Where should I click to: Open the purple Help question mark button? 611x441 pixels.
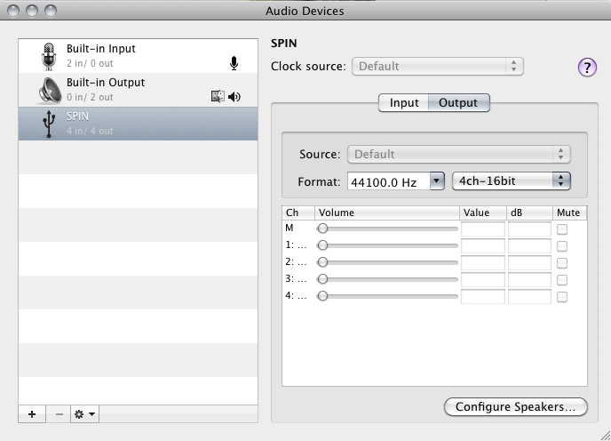(x=587, y=68)
